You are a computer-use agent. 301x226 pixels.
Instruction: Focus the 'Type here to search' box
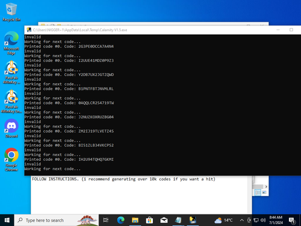[57, 220]
